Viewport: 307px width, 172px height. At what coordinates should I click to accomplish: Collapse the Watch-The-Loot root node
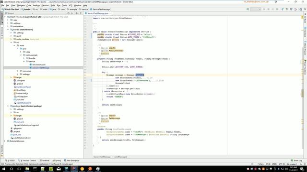(x=5, y=17)
